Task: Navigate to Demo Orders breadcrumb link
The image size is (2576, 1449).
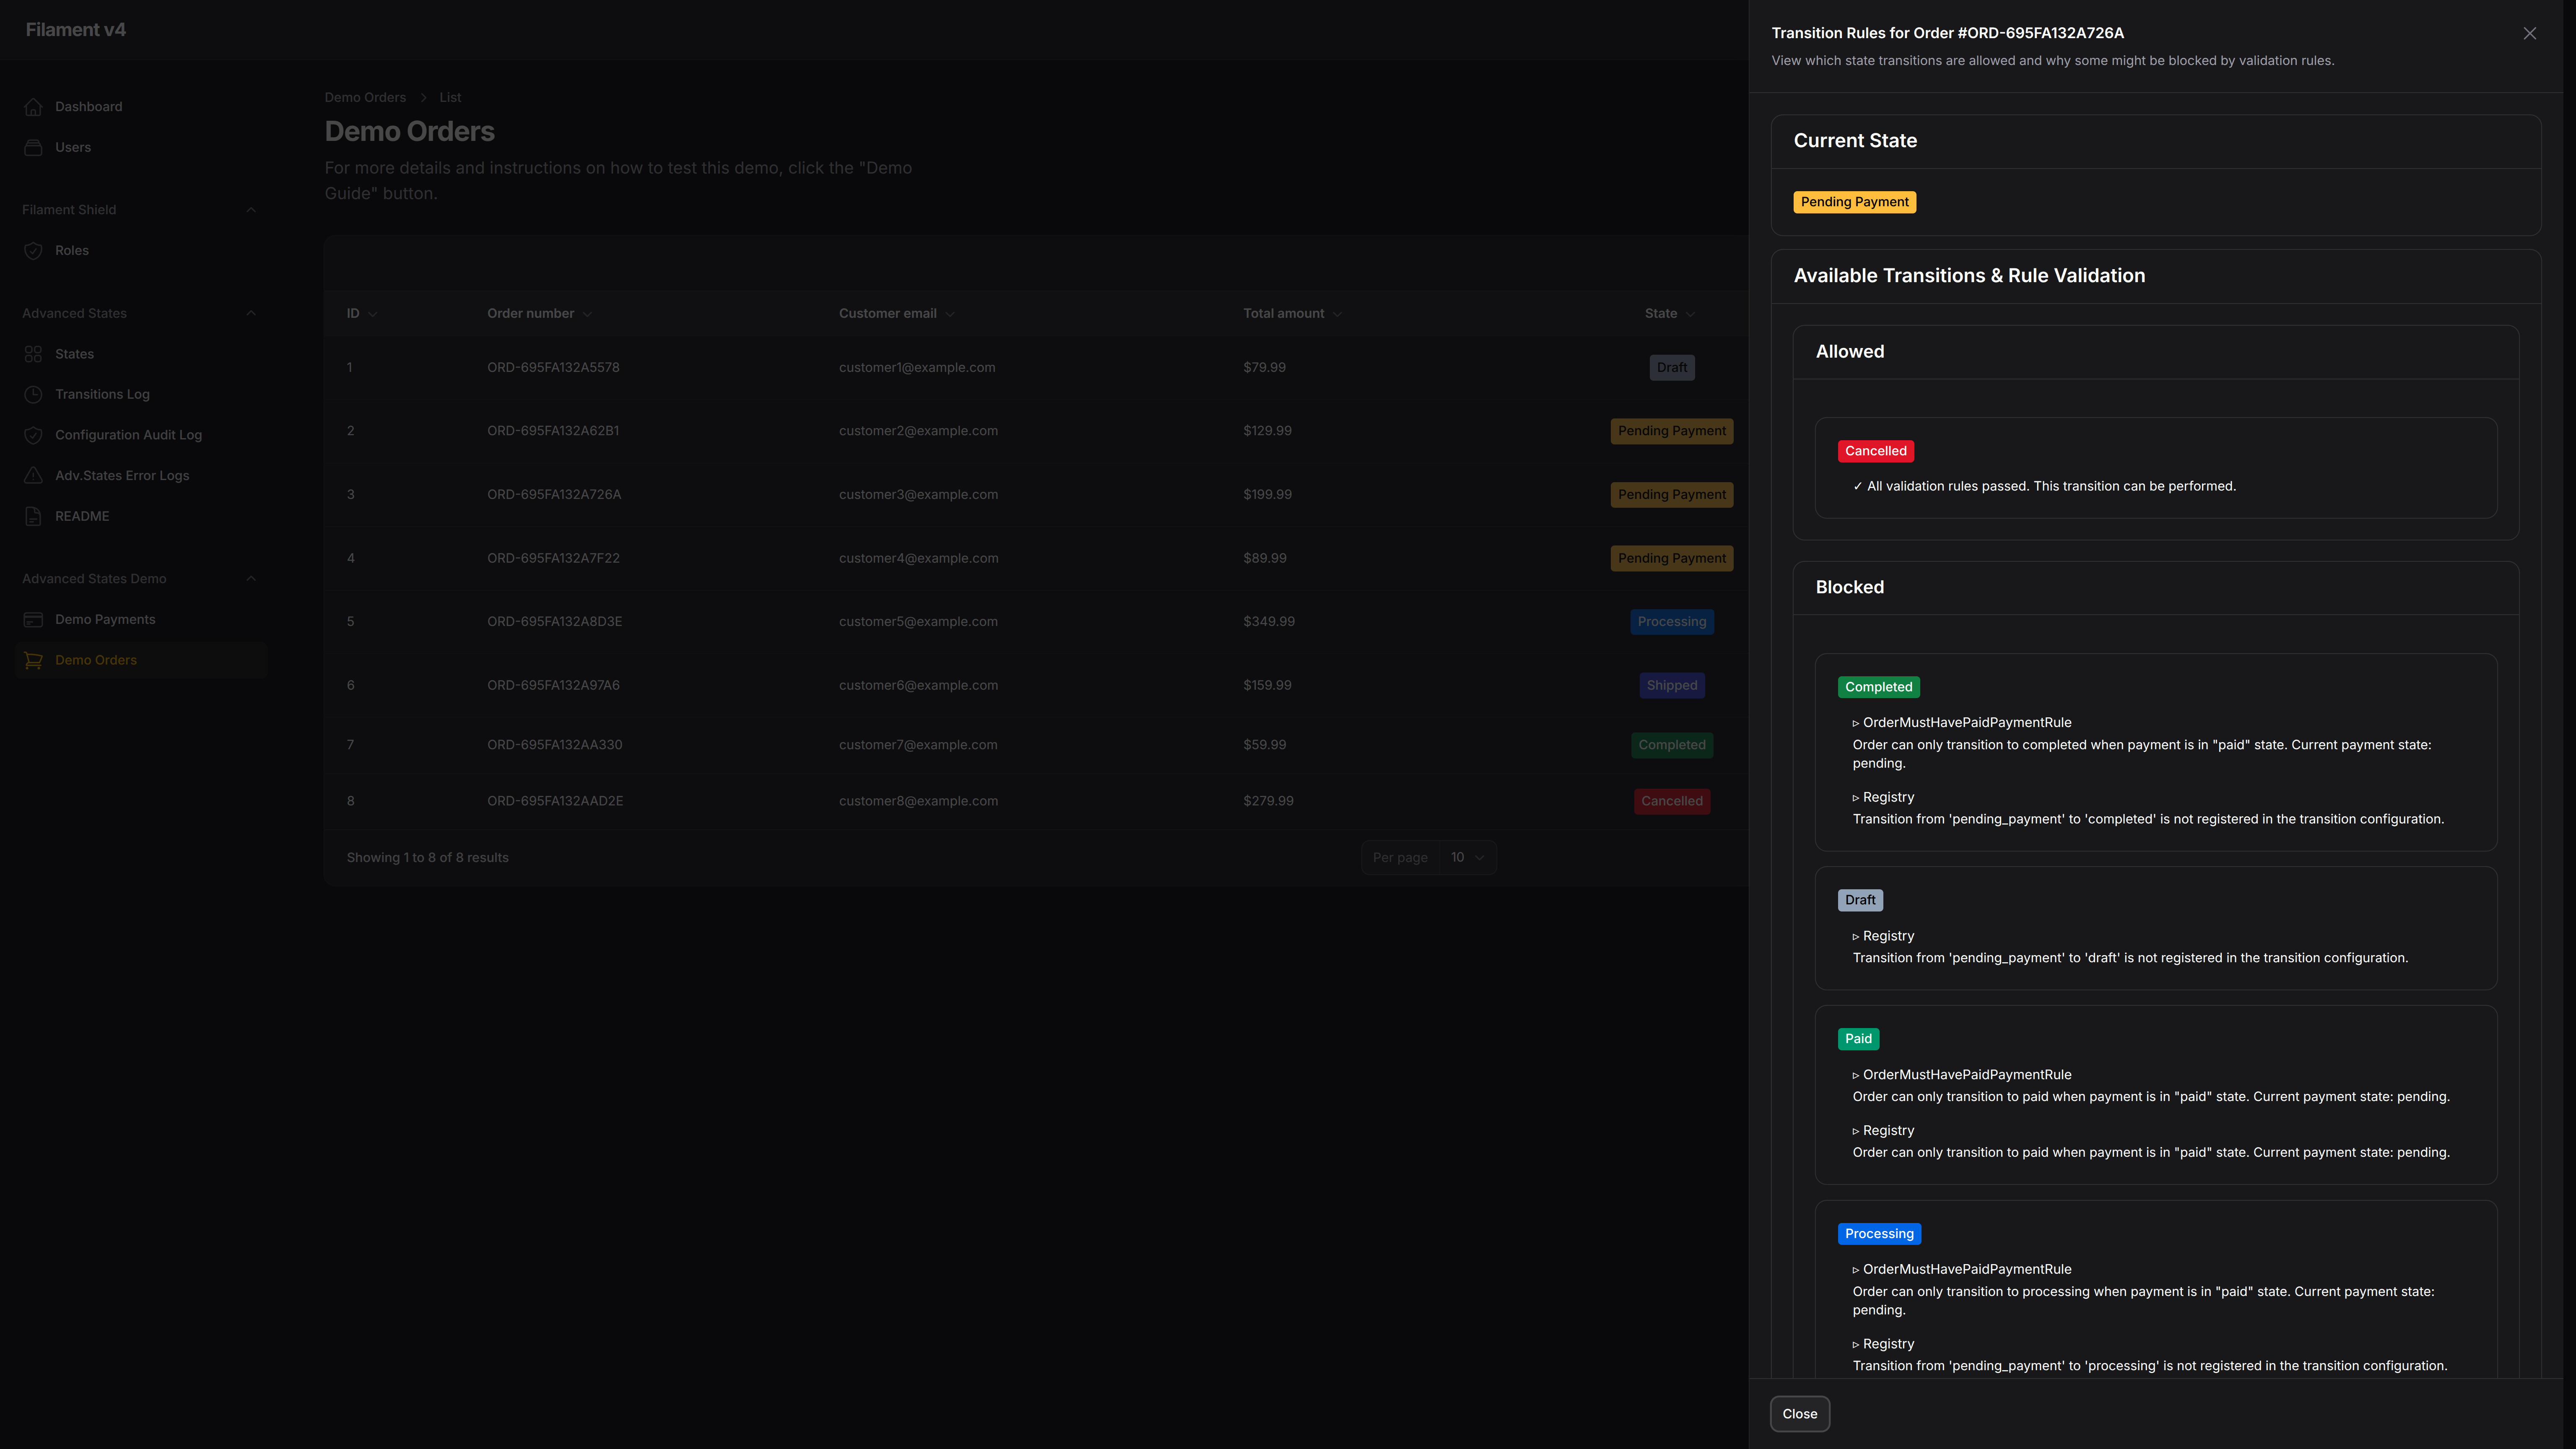Action: point(365,97)
